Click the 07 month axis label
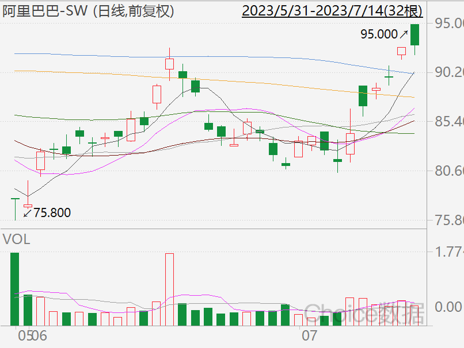464x348 pixels. 309,336
